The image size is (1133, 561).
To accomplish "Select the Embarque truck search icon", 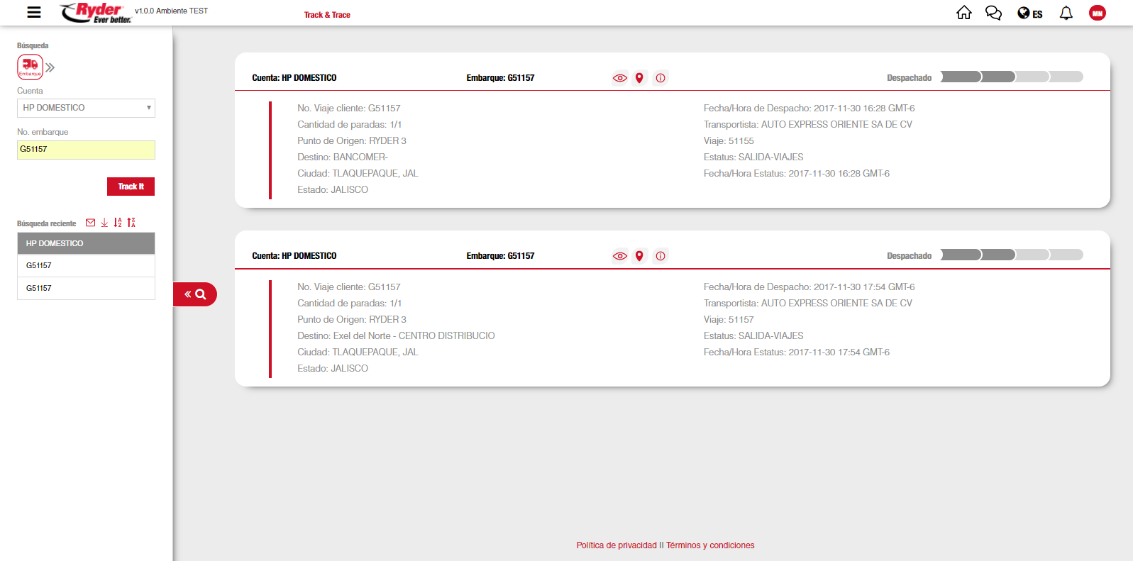I will click(30, 67).
